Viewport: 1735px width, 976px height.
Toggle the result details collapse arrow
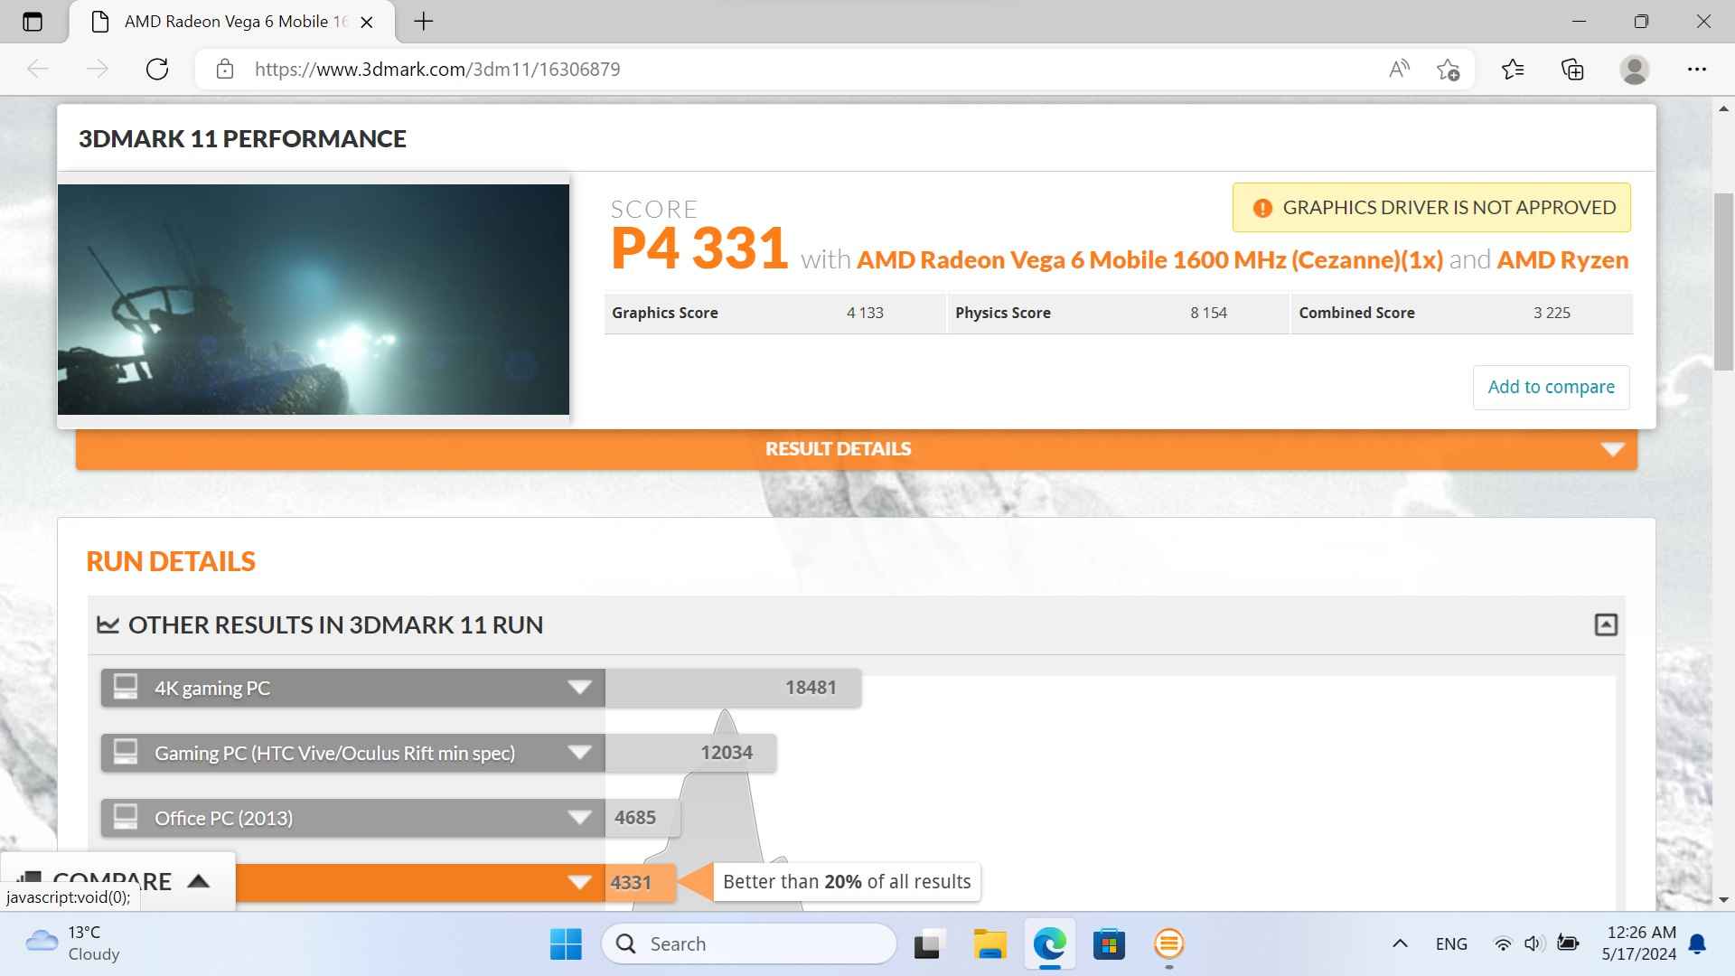(1611, 448)
